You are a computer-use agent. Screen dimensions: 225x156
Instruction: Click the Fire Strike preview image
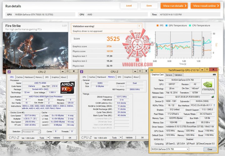35,53
